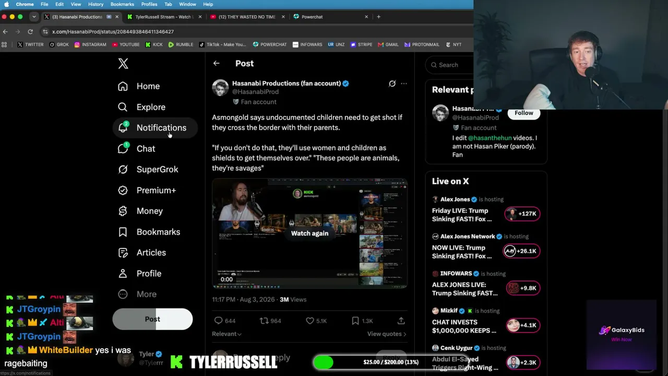Expand the More menu in the sidebar
668x376 pixels.
(137, 294)
